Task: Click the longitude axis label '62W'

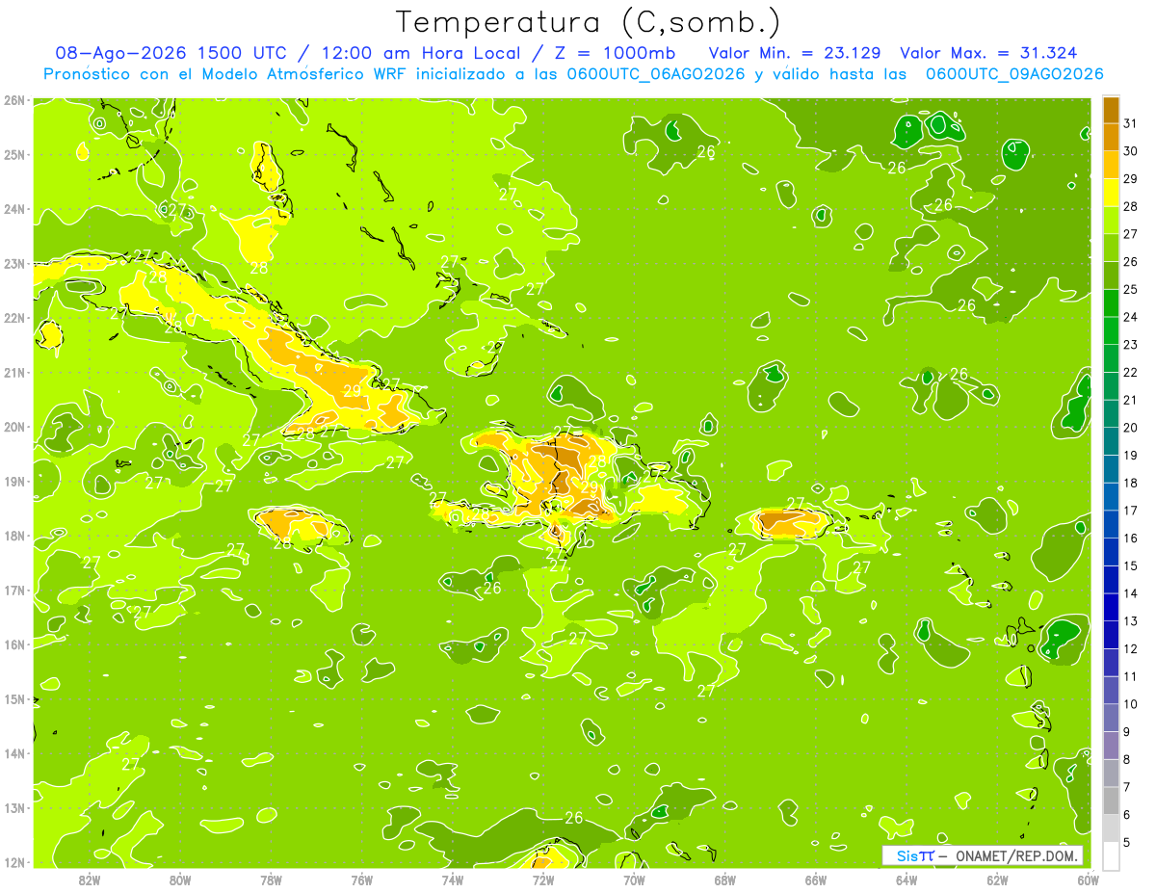Action: (x=997, y=880)
